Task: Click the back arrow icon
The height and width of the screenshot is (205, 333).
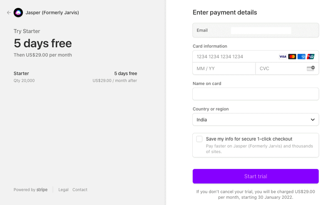Action: coord(9,12)
